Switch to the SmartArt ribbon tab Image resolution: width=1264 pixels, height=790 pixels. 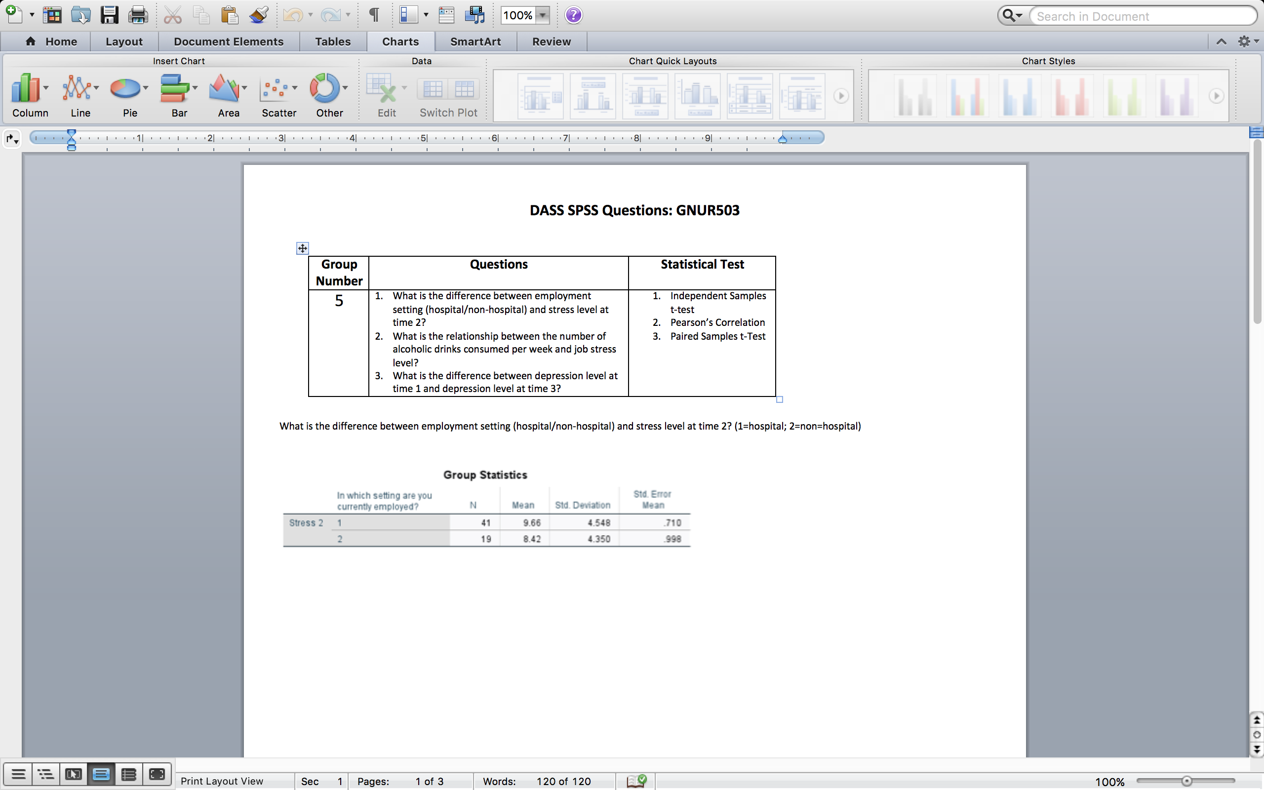[475, 41]
